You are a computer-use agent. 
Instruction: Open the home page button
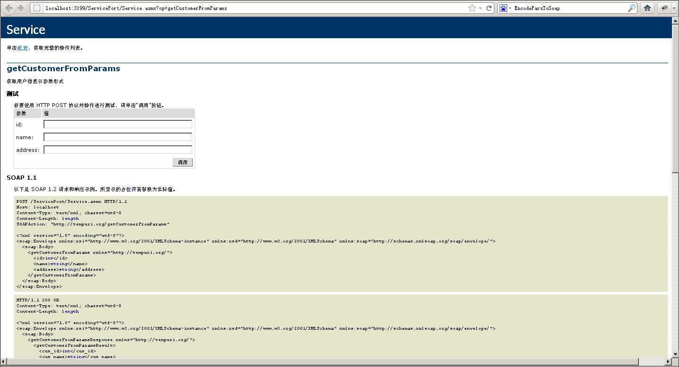pos(647,8)
